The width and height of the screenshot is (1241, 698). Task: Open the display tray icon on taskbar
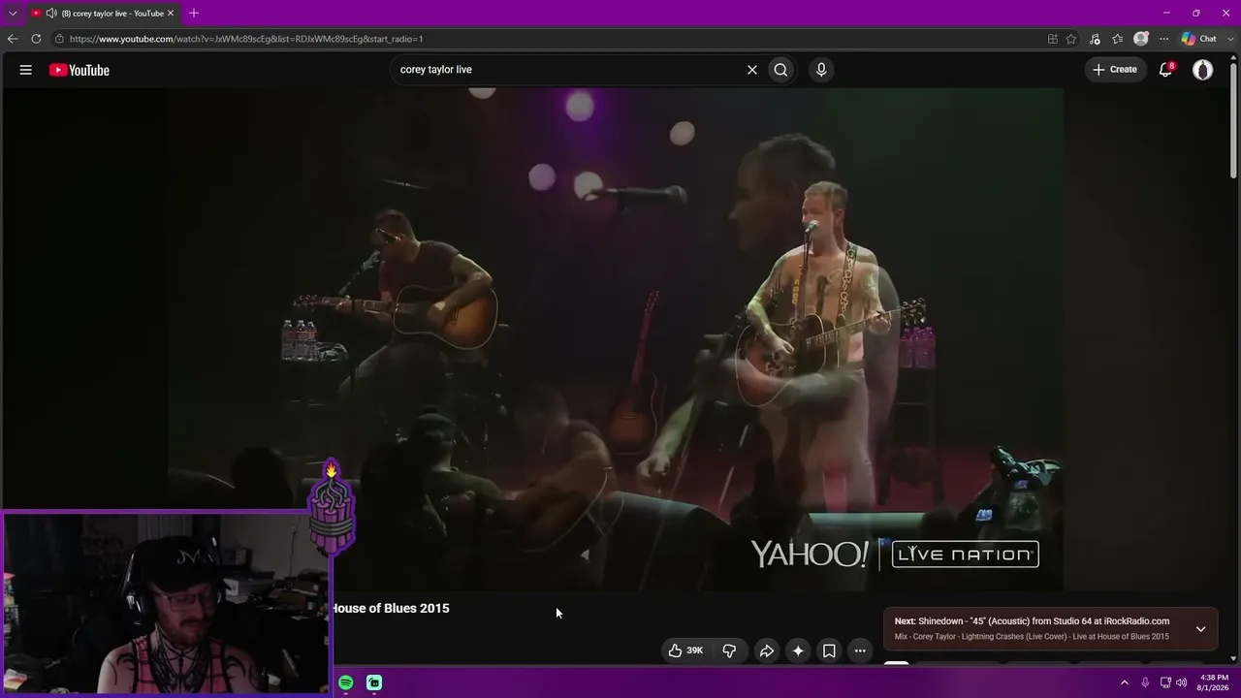[1165, 682]
